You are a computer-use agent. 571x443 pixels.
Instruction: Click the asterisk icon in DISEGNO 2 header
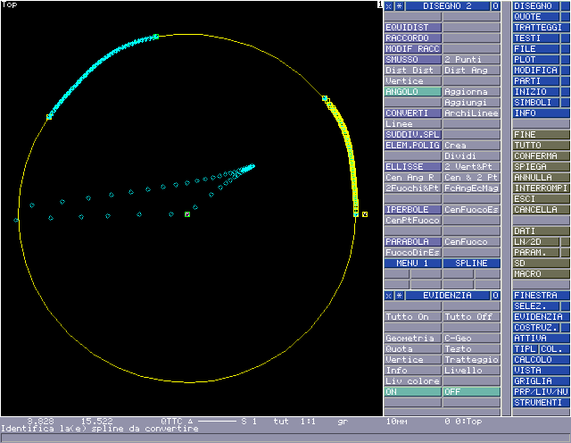coord(400,6)
